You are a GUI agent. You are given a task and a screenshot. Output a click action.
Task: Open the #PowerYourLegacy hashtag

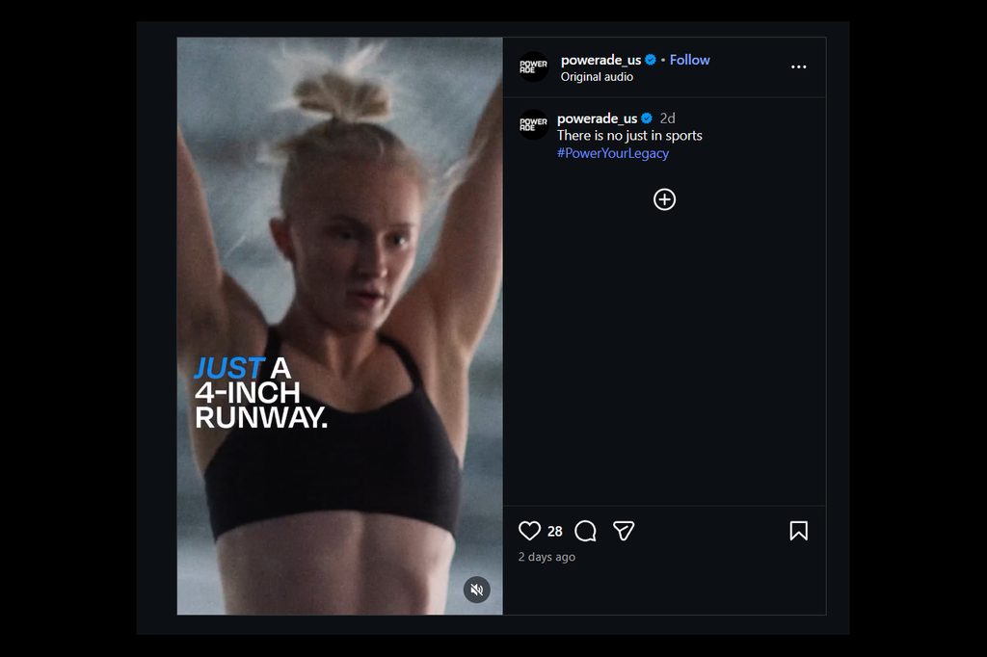click(612, 153)
